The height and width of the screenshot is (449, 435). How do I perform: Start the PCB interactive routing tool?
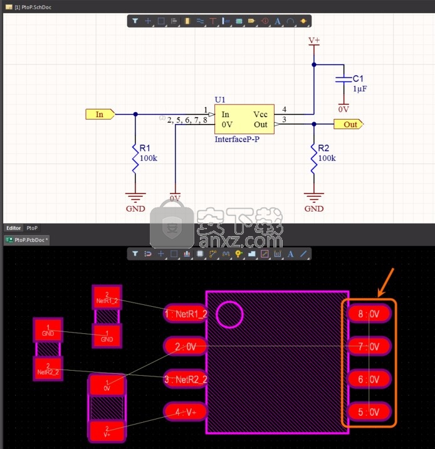(213, 254)
